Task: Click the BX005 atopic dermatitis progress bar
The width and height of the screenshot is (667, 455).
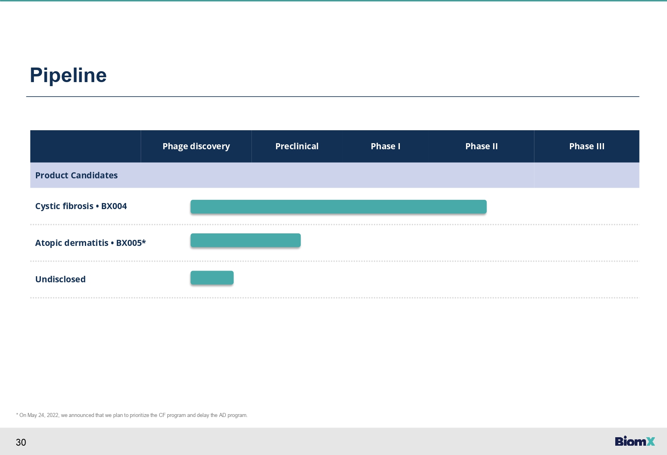Action: (x=245, y=240)
